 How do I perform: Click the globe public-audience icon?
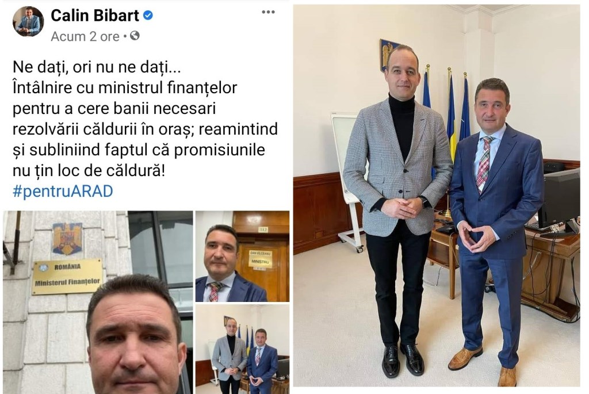135,36
